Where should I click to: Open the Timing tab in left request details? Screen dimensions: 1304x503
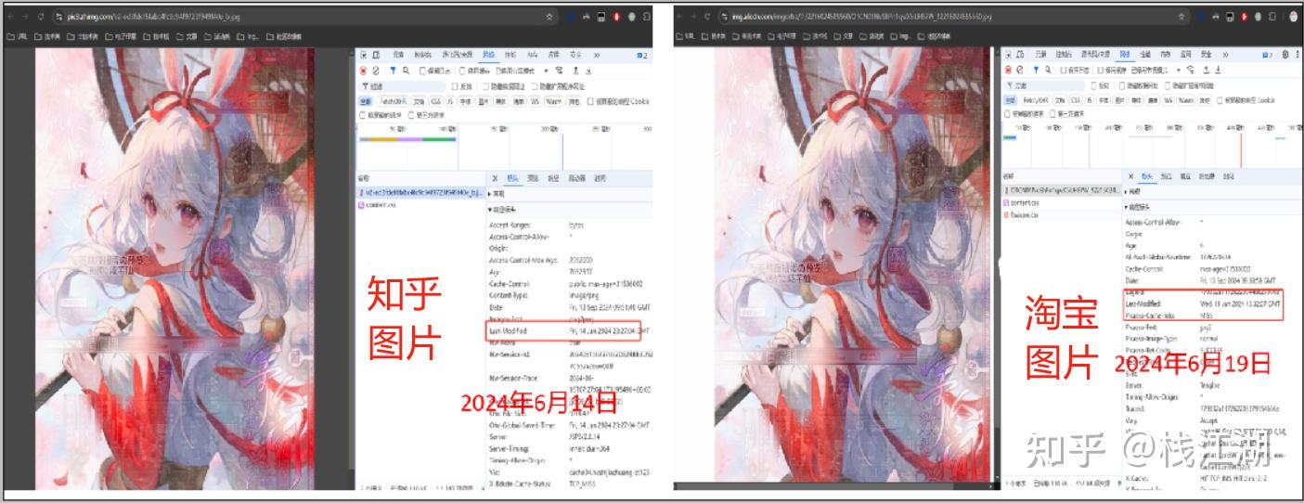point(600,178)
